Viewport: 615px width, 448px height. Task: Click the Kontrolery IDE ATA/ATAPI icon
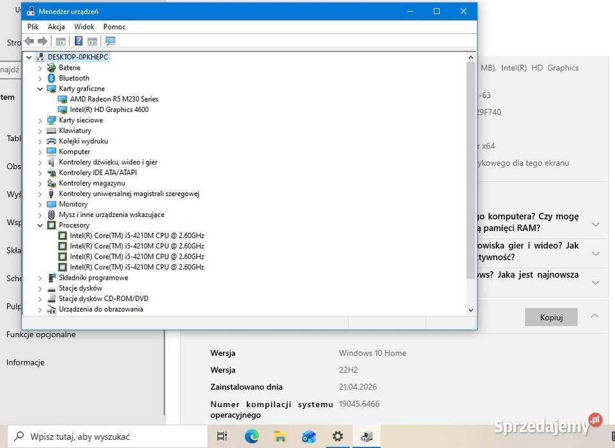pos(51,172)
